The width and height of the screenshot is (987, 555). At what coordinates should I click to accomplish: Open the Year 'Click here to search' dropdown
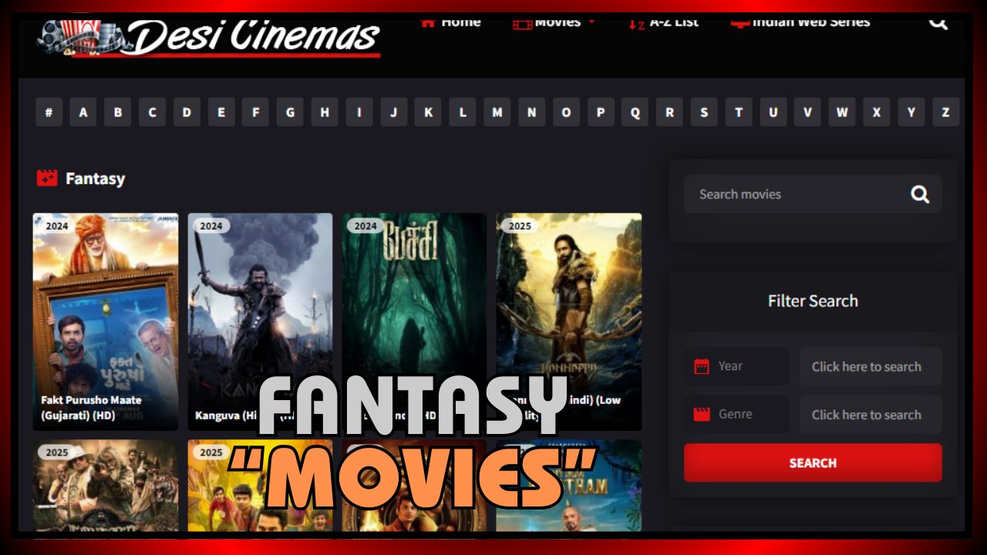coord(870,366)
